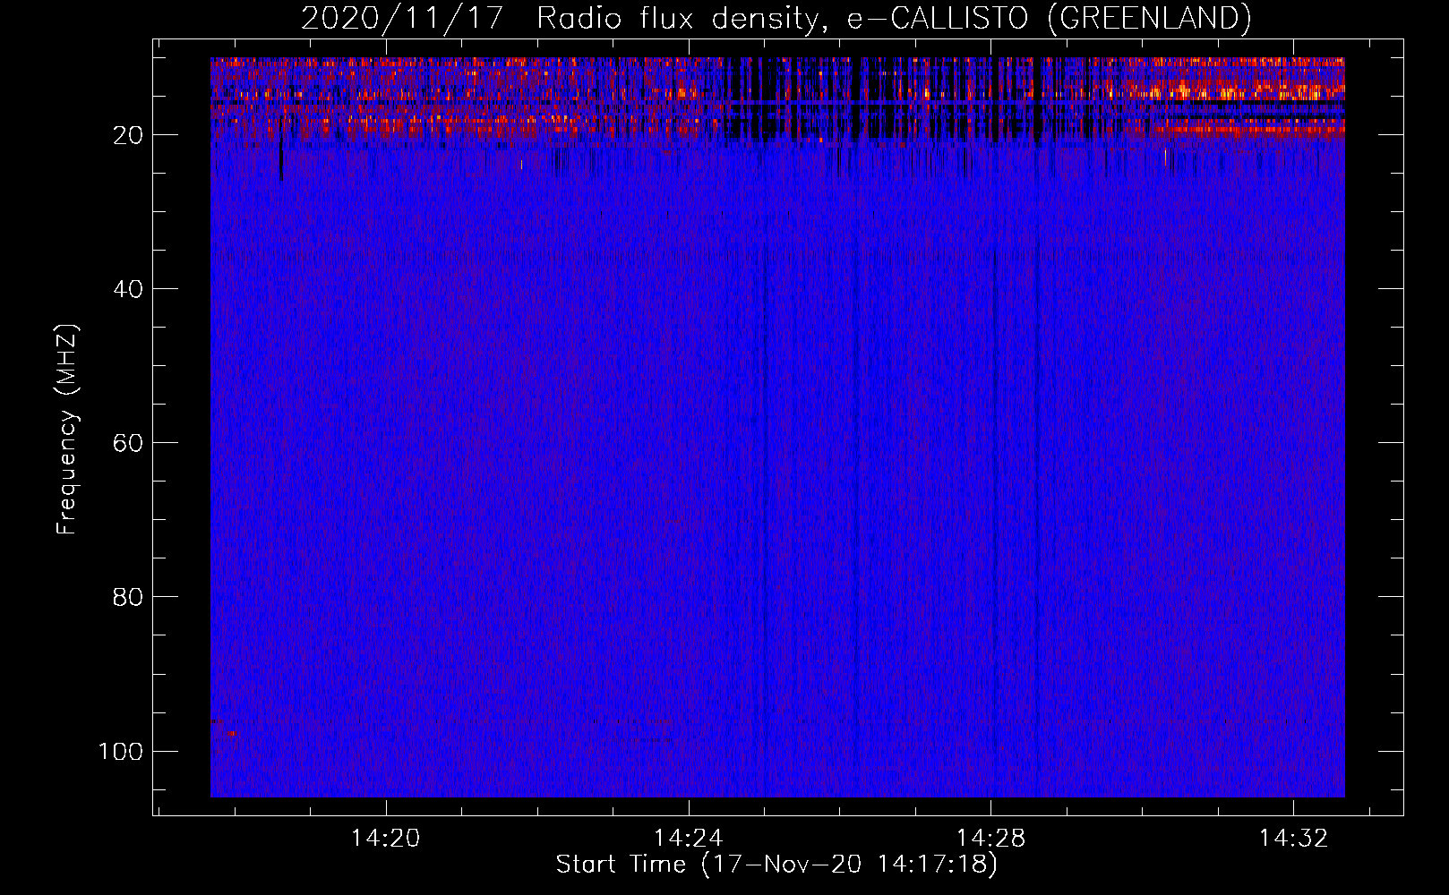Select the 14:24 time tick label
Image resolution: width=1449 pixels, height=895 pixels.
click(x=688, y=839)
